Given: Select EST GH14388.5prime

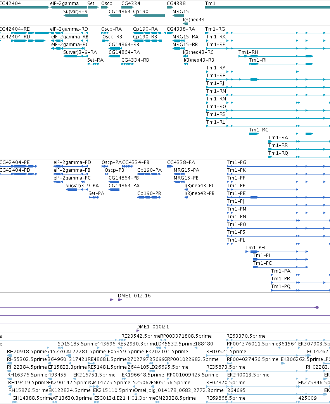Looking at the screenshot, I should pyautogui.click(x=33, y=398).
